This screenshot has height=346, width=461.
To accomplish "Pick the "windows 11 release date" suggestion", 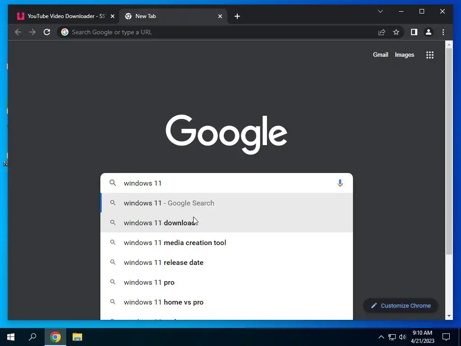I will point(226,263).
